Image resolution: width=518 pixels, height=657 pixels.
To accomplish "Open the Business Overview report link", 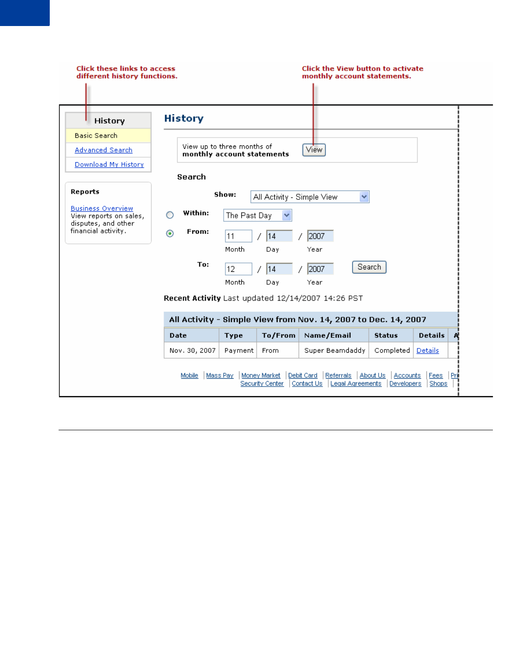I will 102,208.
